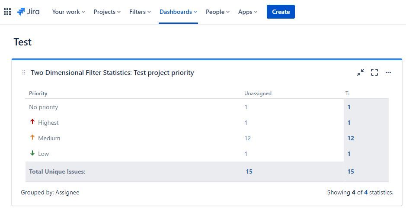
Task: Open the app switcher grid icon
Action: (7, 12)
